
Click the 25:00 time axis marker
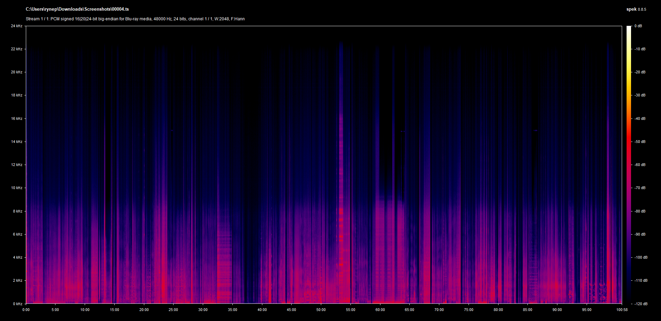coord(173,310)
